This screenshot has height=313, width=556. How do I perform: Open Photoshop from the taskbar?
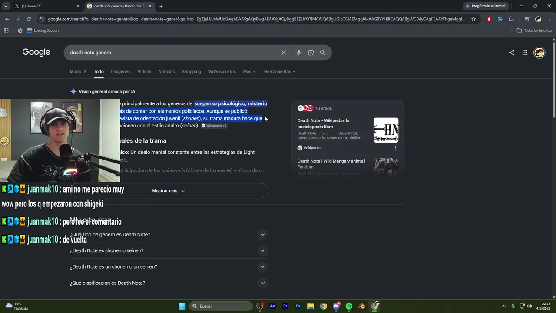(x=298, y=306)
